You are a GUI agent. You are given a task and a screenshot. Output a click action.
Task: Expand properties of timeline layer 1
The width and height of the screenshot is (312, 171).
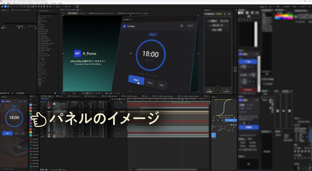pyautogui.click(x=47, y=104)
